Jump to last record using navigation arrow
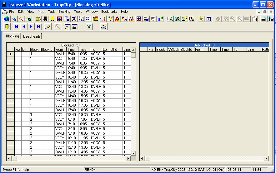Screen dimensions: 276x173 (38, 27)
